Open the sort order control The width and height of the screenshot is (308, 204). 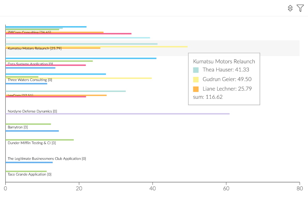pos(290,8)
